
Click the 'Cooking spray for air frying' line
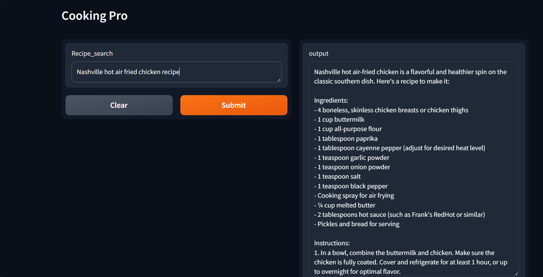pos(354,195)
